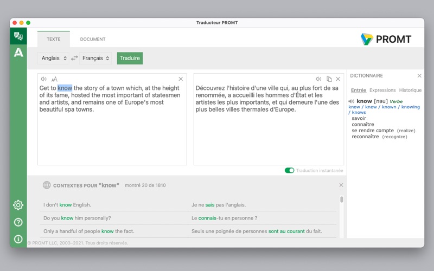
Task: Clear the translation pane
Action: point(338,79)
